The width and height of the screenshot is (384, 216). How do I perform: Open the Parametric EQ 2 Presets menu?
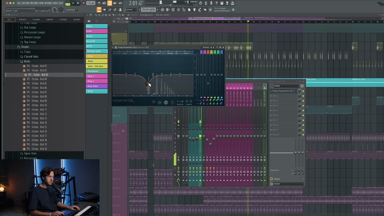click(206, 47)
